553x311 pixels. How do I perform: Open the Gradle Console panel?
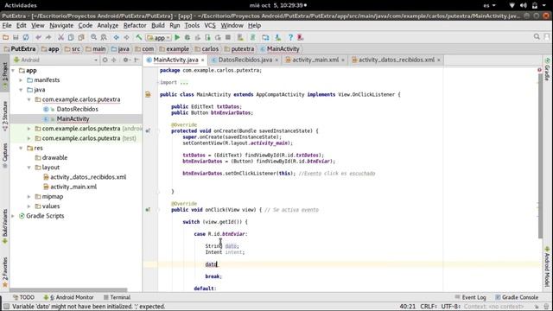click(517, 297)
